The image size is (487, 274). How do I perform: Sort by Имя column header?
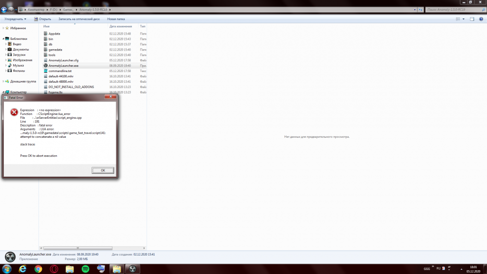tap(46, 26)
